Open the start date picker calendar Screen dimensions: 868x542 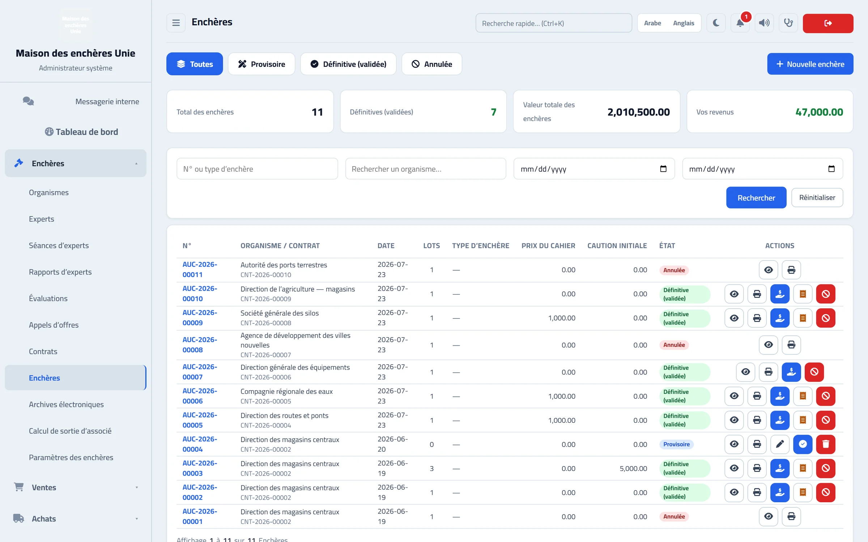tap(663, 169)
